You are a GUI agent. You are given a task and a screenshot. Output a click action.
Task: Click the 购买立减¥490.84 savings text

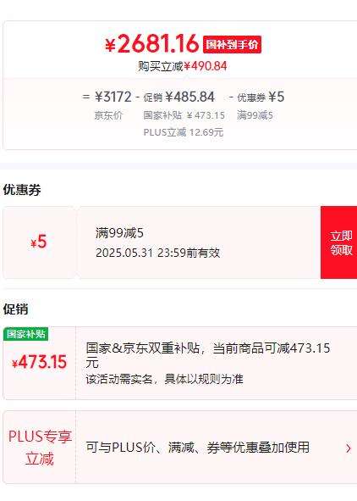tap(183, 66)
